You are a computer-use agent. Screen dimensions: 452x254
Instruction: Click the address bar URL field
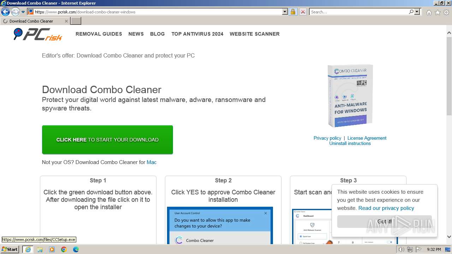pyautogui.click(x=157, y=12)
